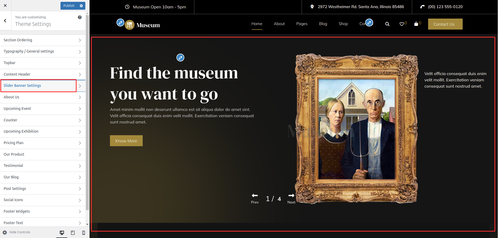Open publish settings gear icon
Screen dimensions: 498x238
pyautogui.click(x=81, y=6)
